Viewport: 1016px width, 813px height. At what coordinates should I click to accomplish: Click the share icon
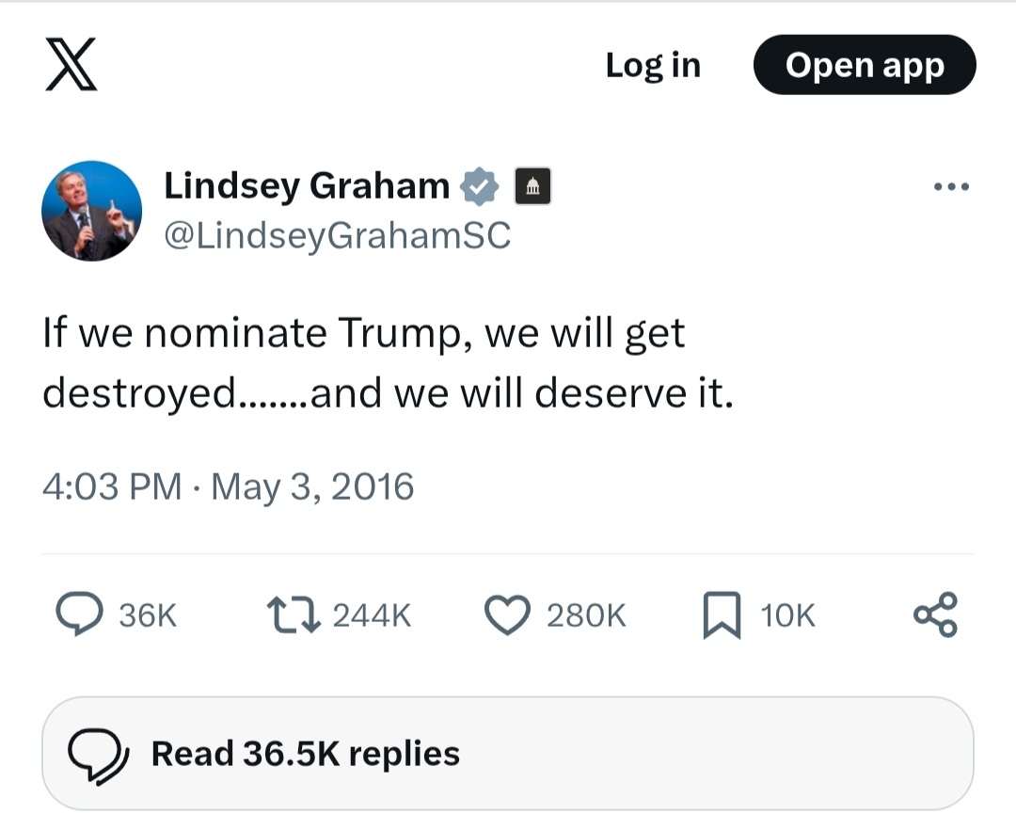coord(935,614)
